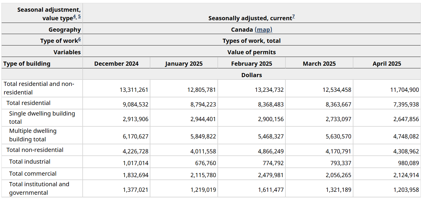This screenshot has height=200, width=424.
Task: Click the Total residential row label
Action: pyautogui.click(x=28, y=103)
